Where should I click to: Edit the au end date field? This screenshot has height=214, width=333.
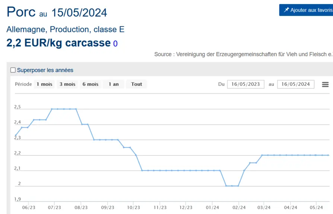click(296, 84)
